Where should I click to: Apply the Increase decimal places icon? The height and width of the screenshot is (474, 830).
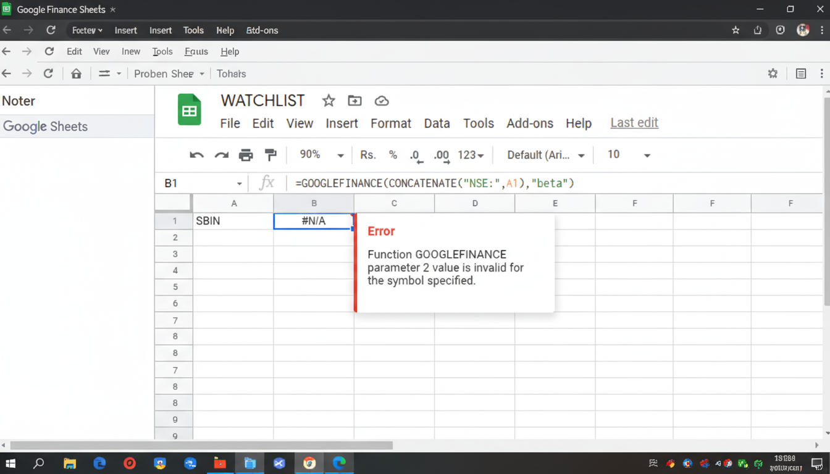point(441,155)
